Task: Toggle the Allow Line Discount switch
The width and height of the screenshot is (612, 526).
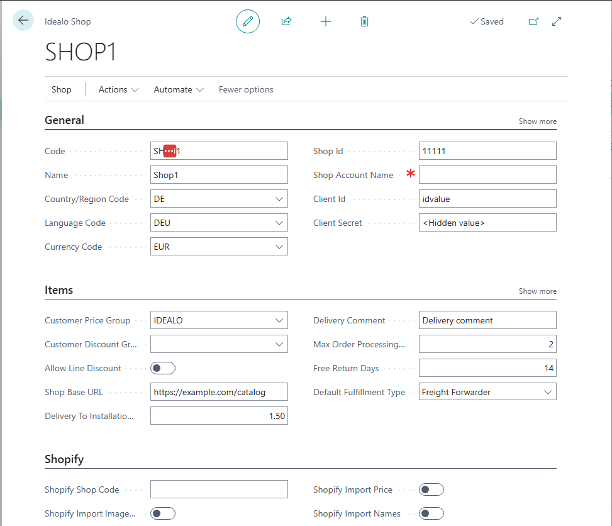Action: (162, 368)
